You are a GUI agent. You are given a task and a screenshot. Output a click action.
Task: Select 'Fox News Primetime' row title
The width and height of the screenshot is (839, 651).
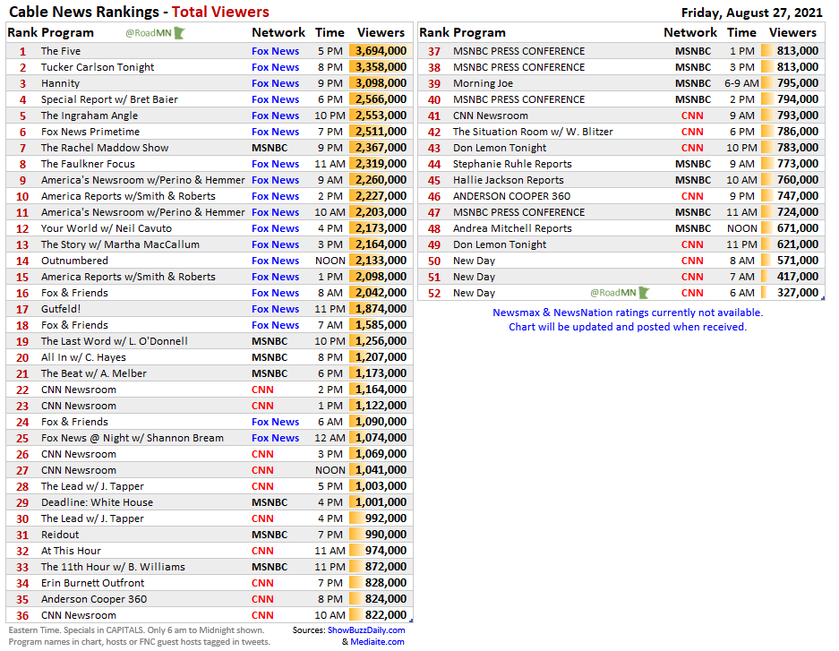coord(90,132)
